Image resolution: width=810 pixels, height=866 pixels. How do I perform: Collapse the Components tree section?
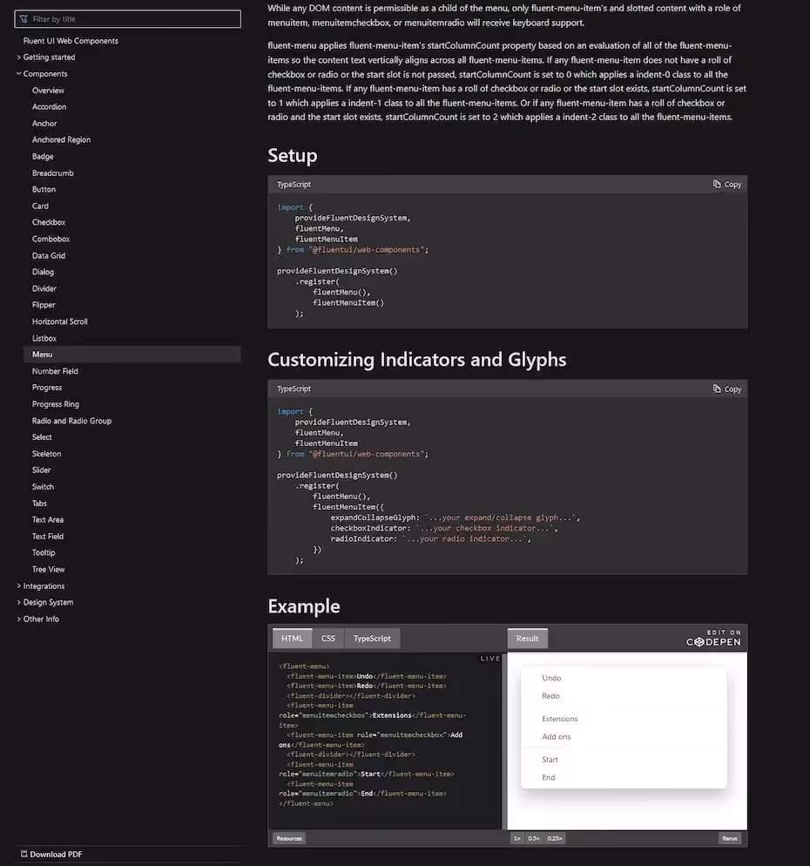coord(19,74)
